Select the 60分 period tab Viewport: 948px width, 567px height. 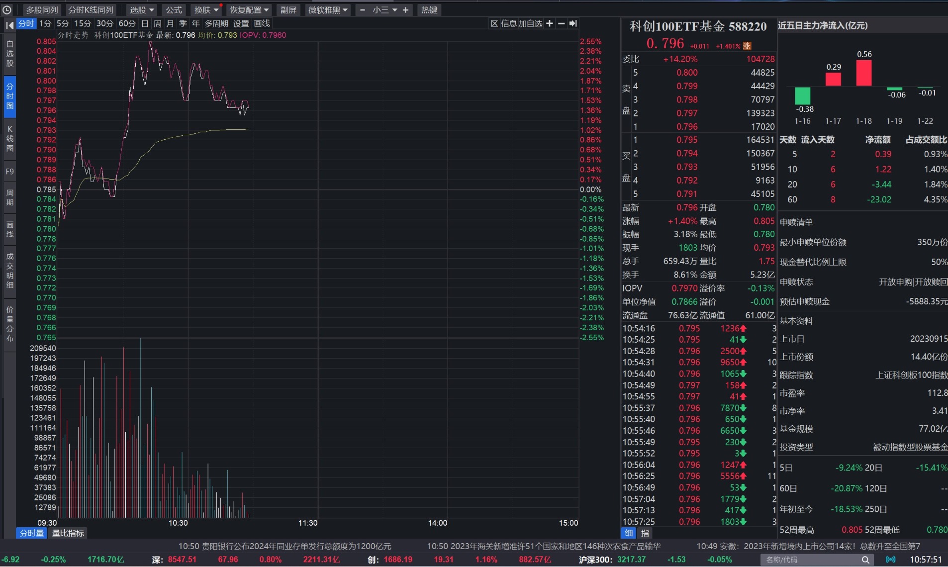coord(127,23)
